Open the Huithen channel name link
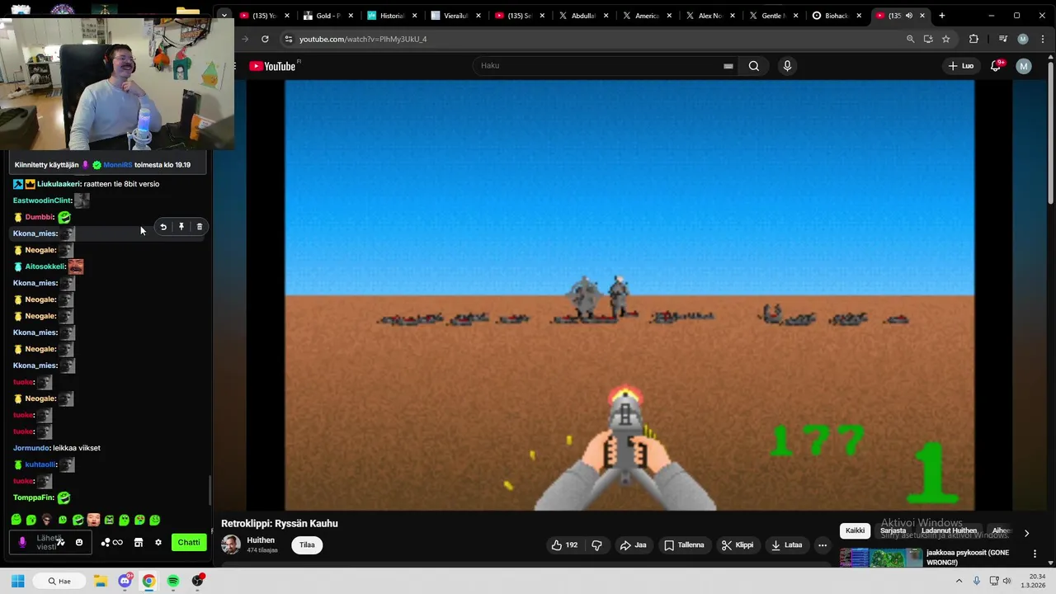Screen dimensions: 1056x594 (x=261, y=540)
